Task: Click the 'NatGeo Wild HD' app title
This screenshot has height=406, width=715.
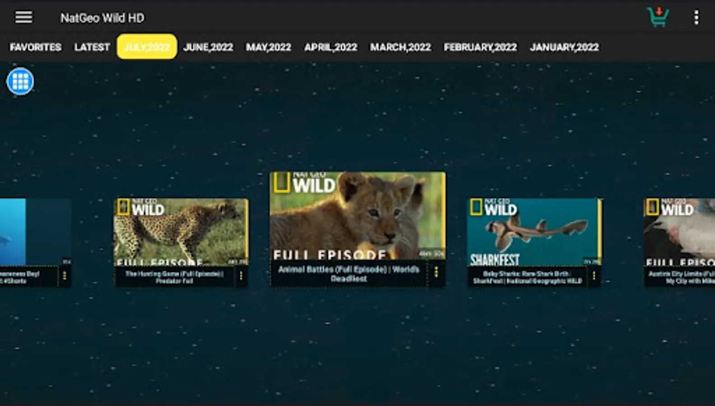Action: click(102, 18)
